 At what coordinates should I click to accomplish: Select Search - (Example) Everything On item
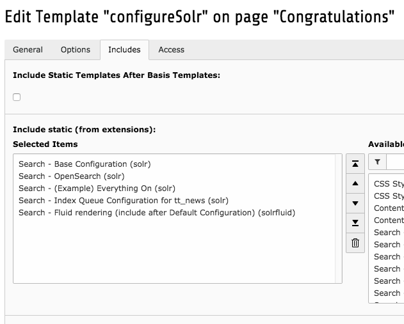(97, 189)
